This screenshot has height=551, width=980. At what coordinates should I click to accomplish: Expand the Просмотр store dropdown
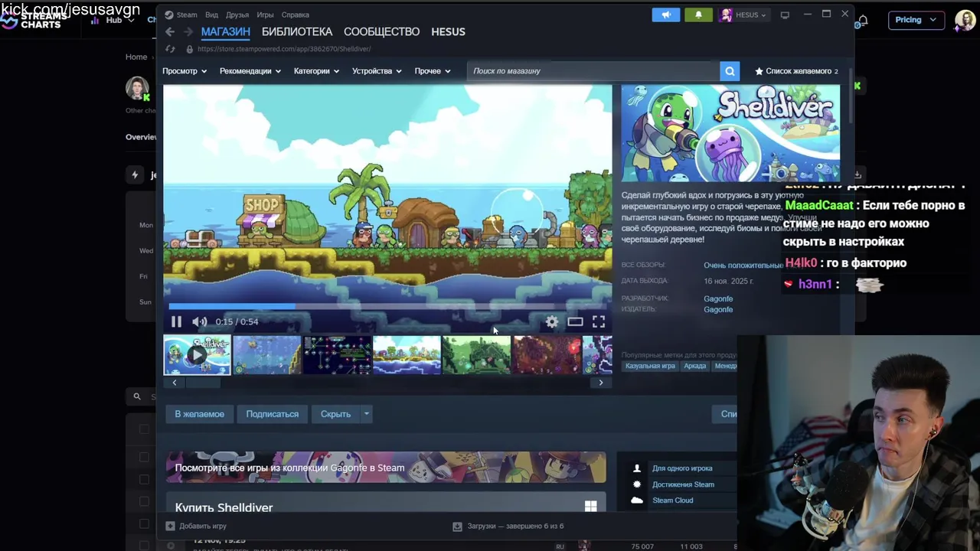click(185, 71)
